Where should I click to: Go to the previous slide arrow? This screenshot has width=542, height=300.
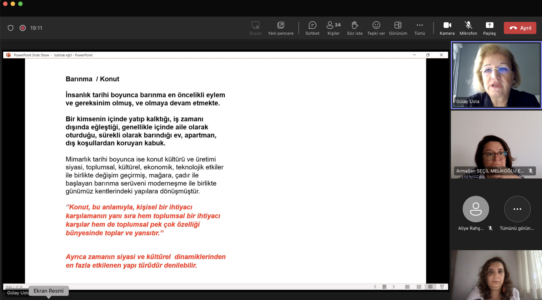(x=375, y=287)
